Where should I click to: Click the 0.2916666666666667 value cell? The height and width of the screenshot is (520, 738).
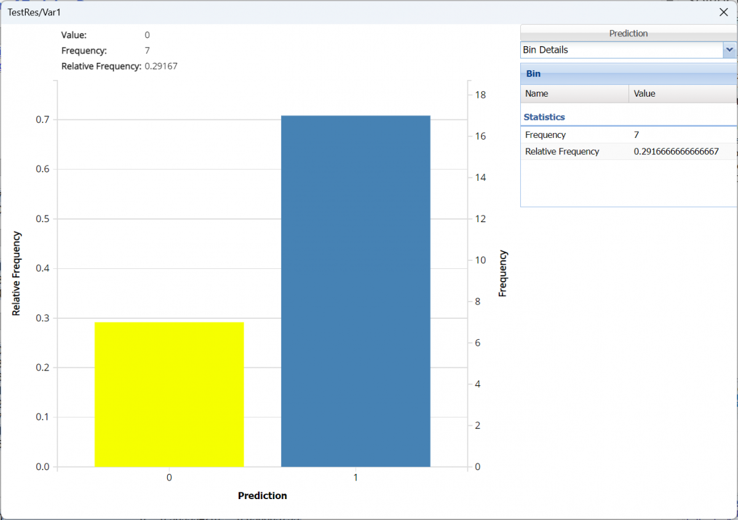click(x=676, y=151)
